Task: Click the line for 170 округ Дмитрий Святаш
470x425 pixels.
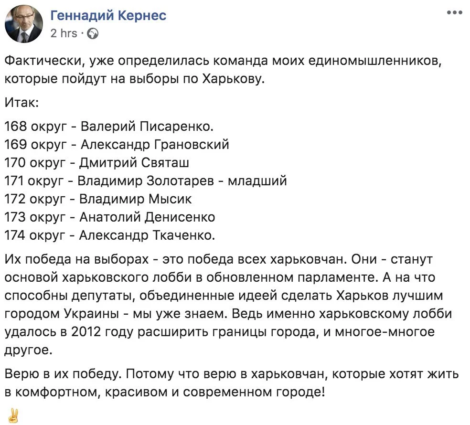Action: (x=97, y=162)
